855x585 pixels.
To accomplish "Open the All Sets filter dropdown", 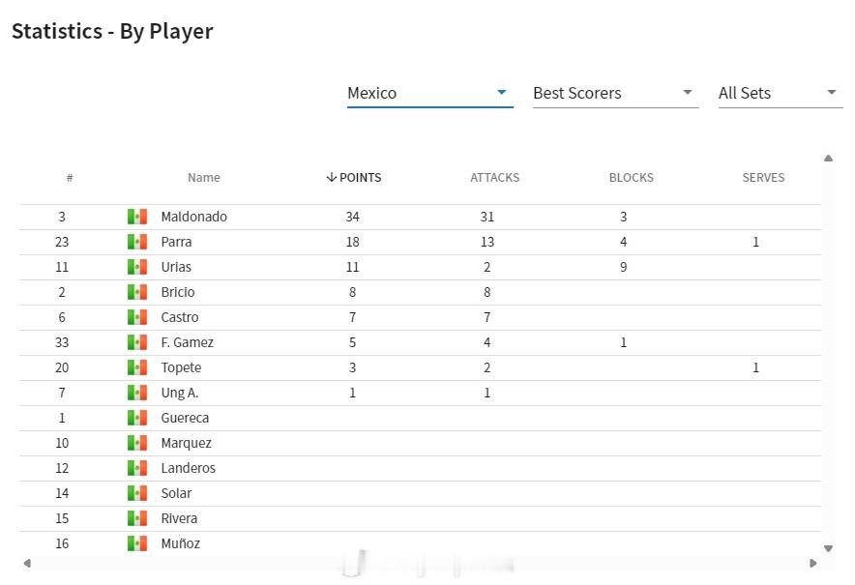I will pyautogui.click(x=780, y=93).
